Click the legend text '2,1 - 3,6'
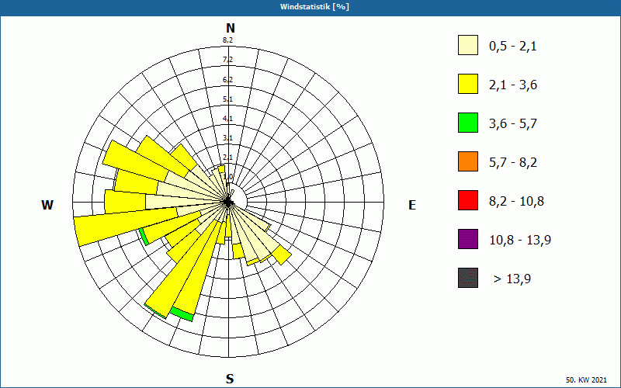The width and height of the screenshot is (621, 388). (x=513, y=85)
